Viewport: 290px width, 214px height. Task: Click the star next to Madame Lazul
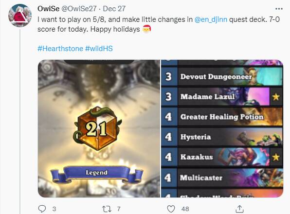coord(276,97)
